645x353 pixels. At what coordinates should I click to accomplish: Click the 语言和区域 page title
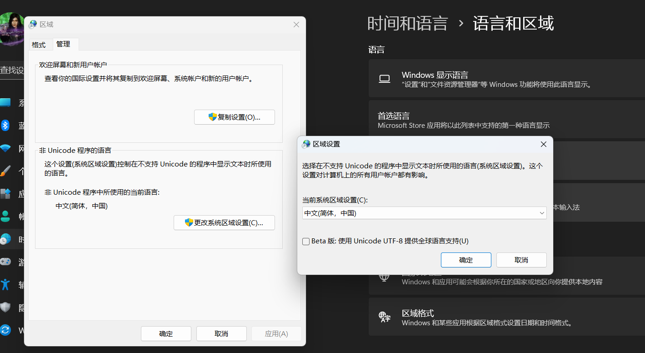(x=513, y=23)
